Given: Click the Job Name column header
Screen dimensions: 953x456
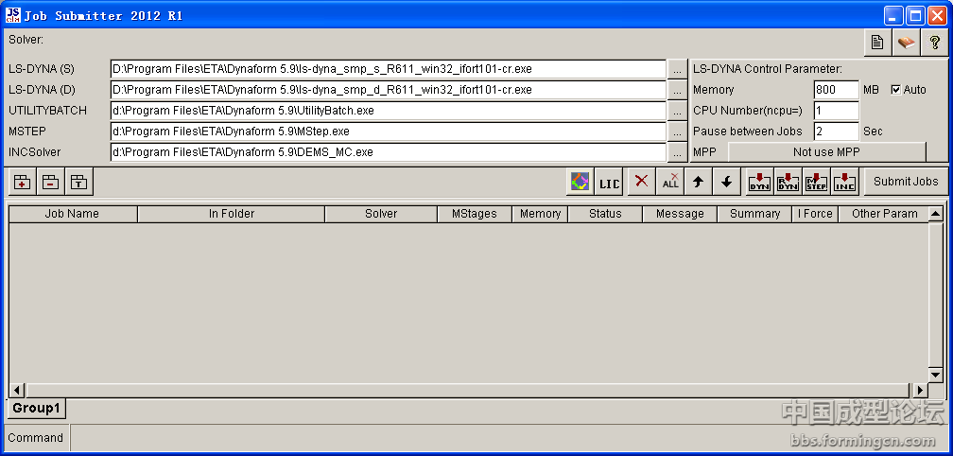Looking at the screenshot, I should coord(72,214).
